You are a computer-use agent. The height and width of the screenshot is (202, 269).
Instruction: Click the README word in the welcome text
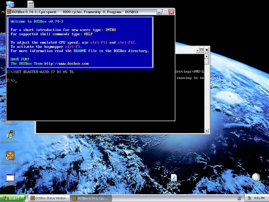(80, 51)
